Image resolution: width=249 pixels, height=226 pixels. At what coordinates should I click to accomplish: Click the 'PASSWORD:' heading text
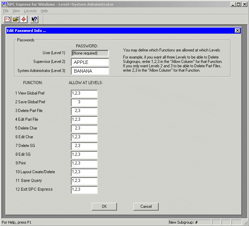click(87, 46)
